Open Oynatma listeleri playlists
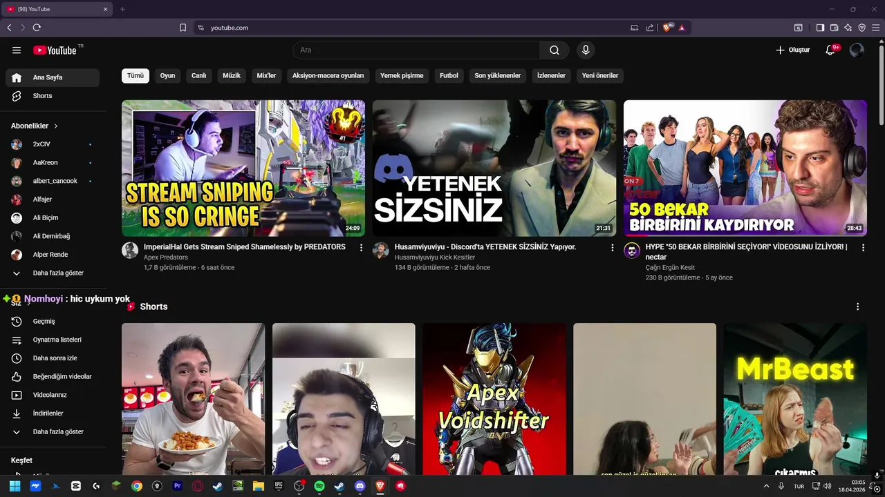Image resolution: width=885 pixels, height=497 pixels. (x=53, y=340)
